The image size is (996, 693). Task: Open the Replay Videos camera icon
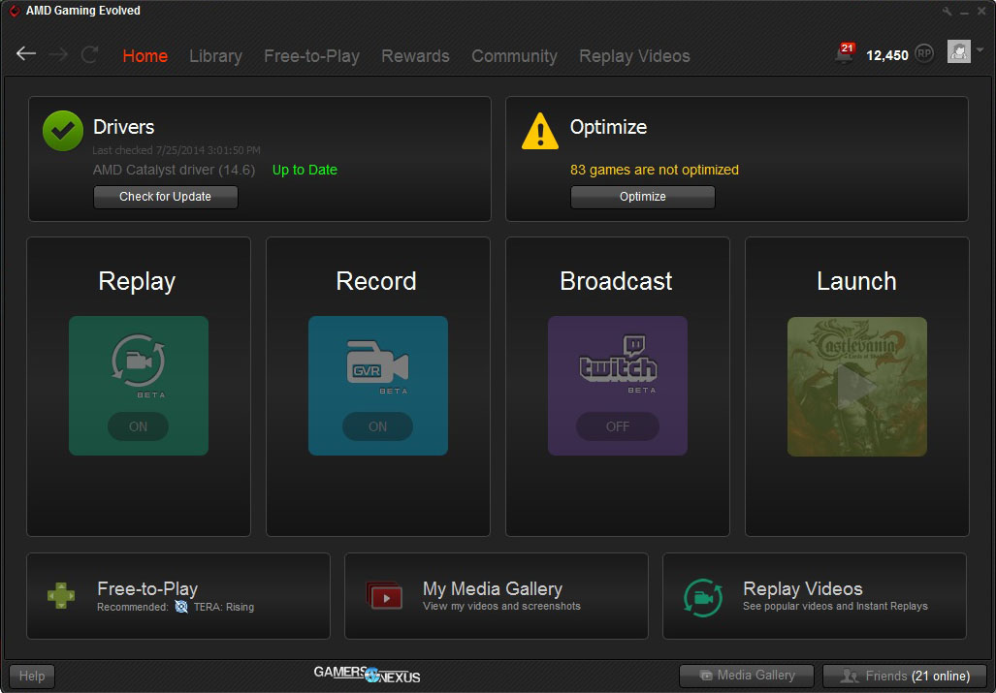(x=703, y=595)
